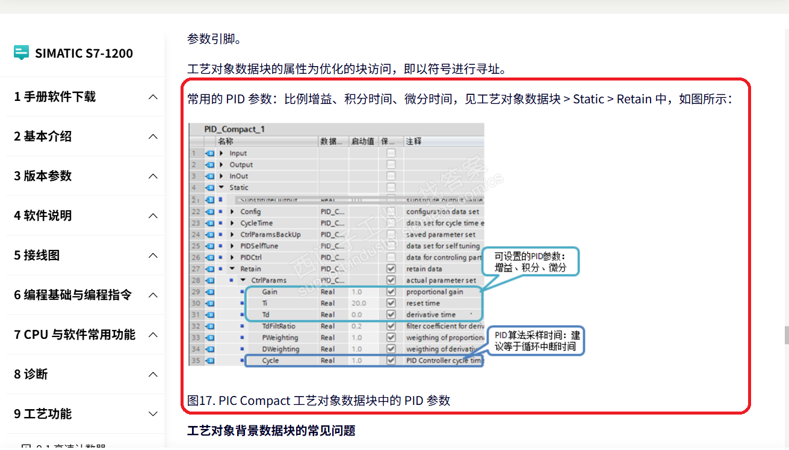789x450 pixels.
Task: Click the PIDSelfTune row name in the pictured table
Action: click(x=259, y=246)
